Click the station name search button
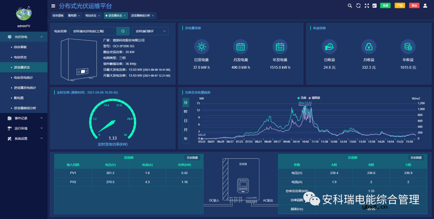This screenshot has width=434, height=219. [x=123, y=31]
